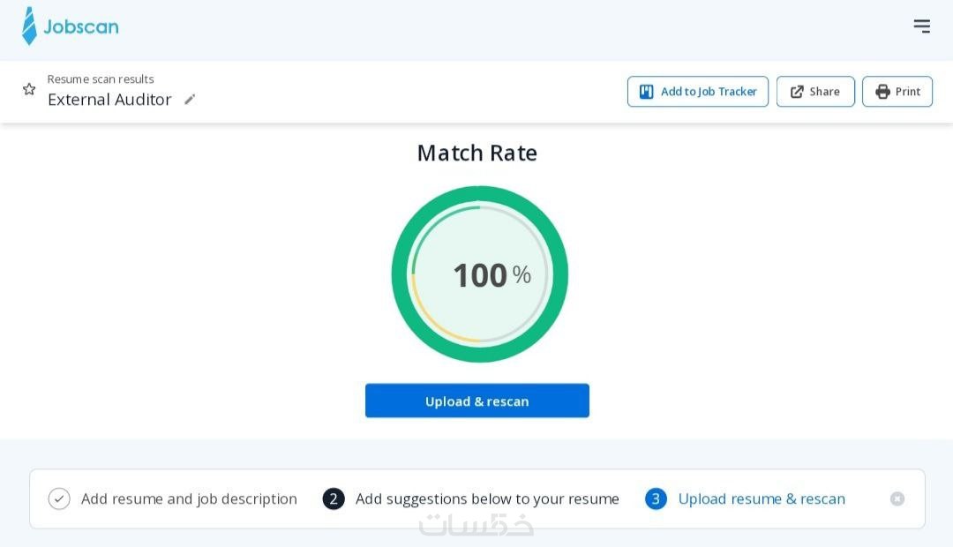
Task: Click the Share button
Action: (x=815, y=92)
